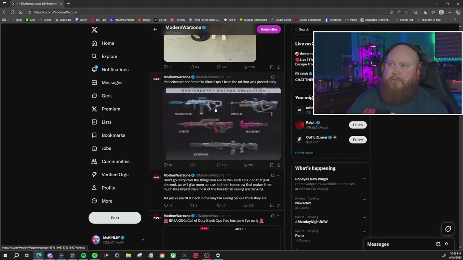
Task: Open Windows Start menu
Action: coord(5,255)
